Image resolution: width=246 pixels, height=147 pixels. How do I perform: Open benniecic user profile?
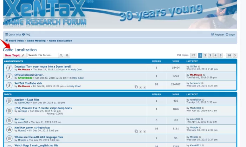(x=195, y=83)
